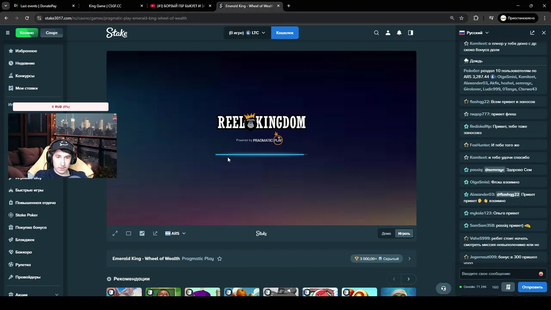The width and height of the screenshot is (551, 310).
Task: Open the LTC balance currency dropdown
Action: [x=247, y=33]
